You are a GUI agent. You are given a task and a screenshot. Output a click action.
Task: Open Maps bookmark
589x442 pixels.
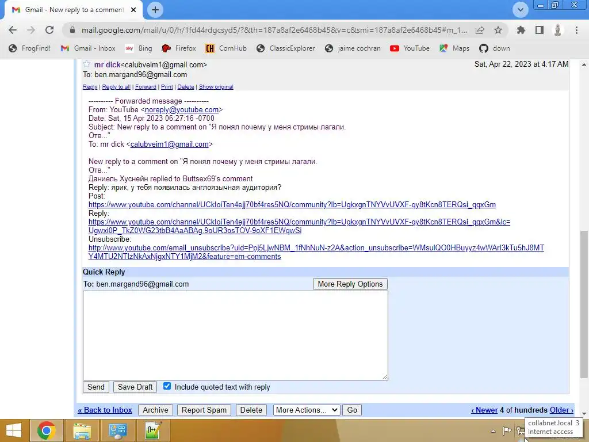coord(454,48)
